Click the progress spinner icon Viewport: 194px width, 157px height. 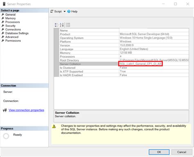pos(6,136)
